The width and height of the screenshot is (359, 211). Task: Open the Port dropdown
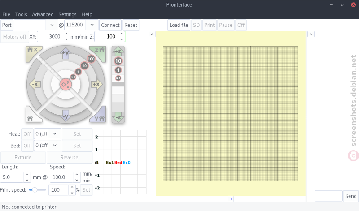52,25
